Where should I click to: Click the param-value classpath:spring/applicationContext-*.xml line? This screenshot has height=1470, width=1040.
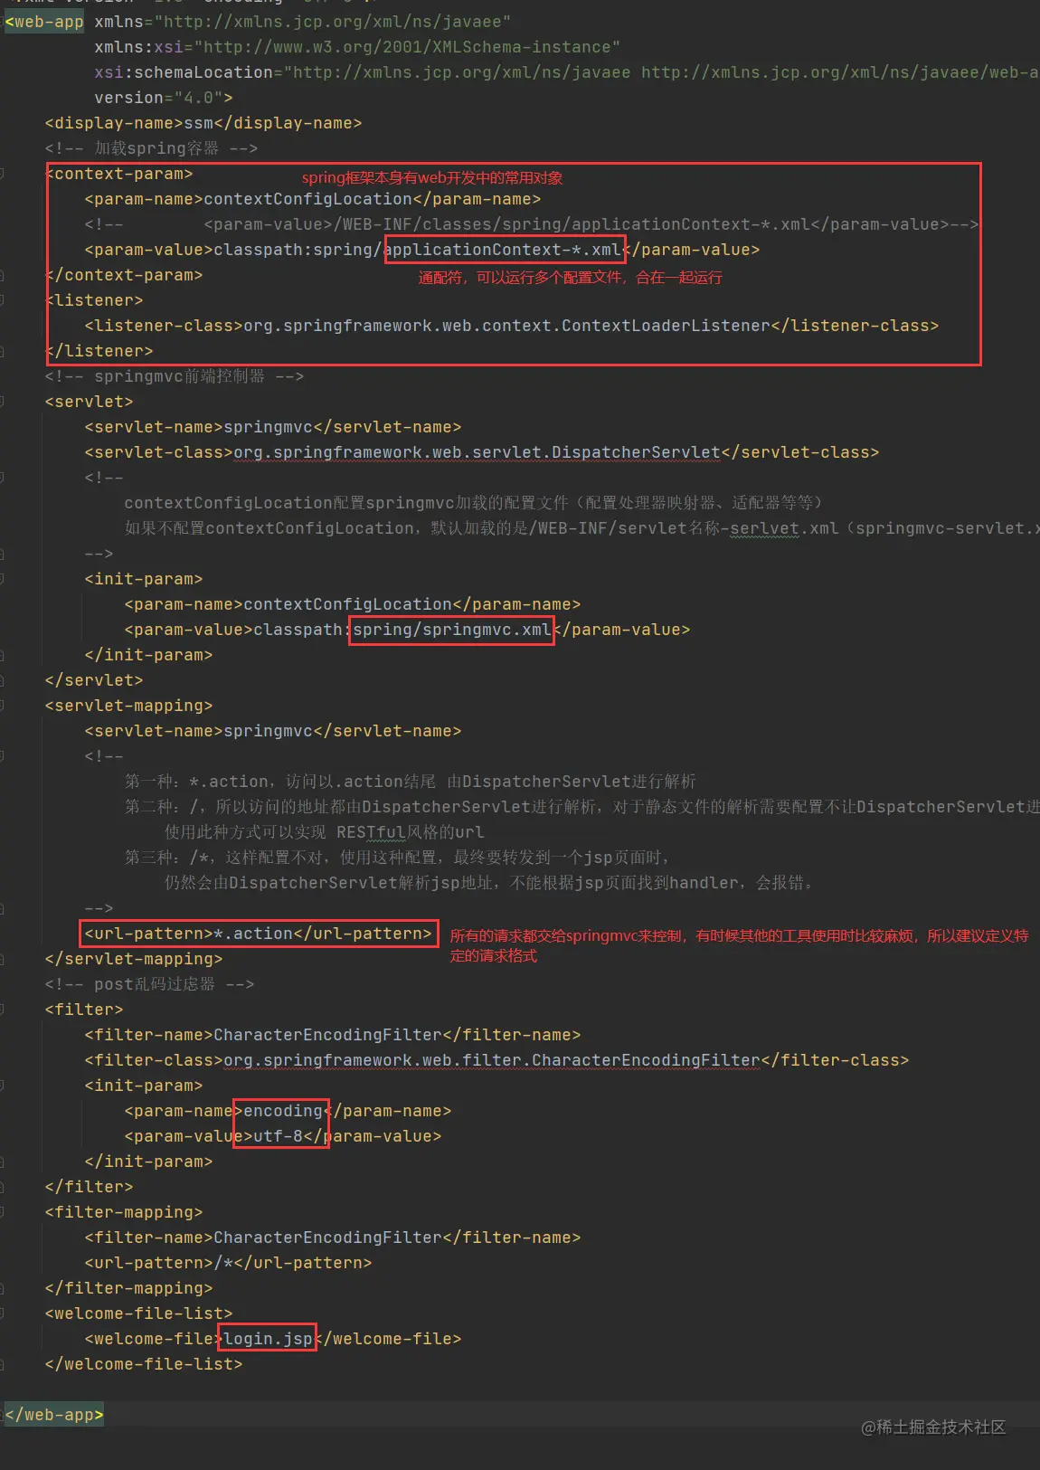pyautogui.click(x=422, y=250)
